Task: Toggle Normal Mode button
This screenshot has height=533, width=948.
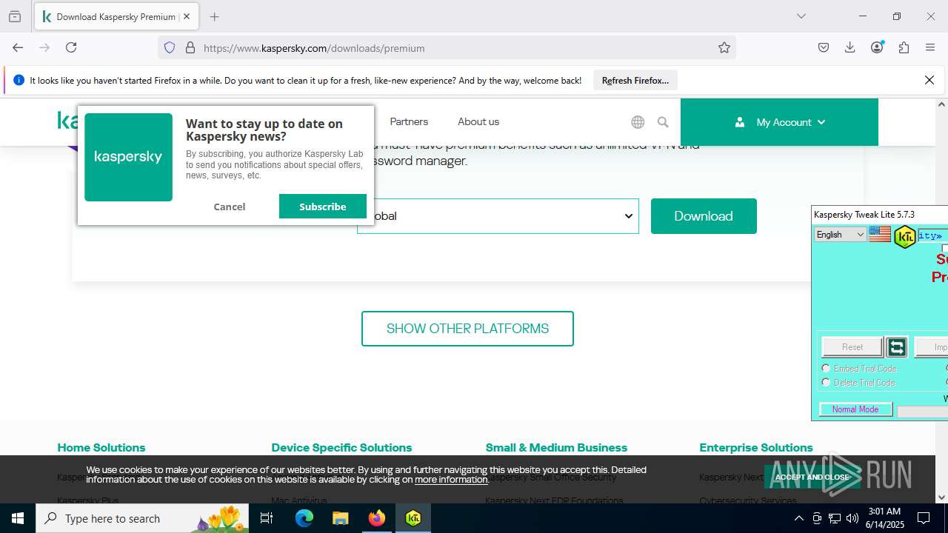Action: (855, 409)
